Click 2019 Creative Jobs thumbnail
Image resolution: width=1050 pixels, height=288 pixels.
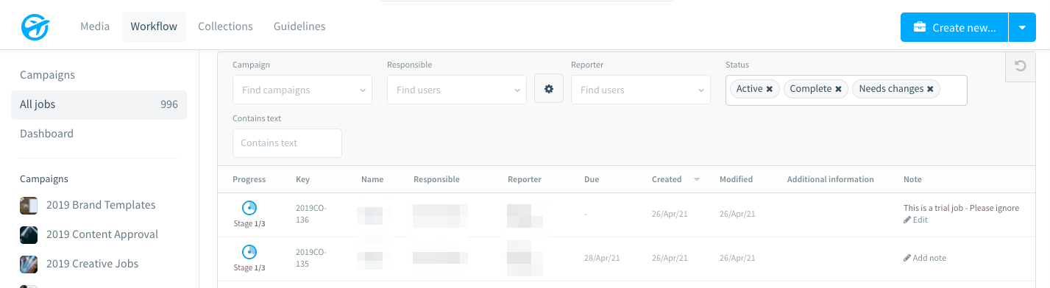pyautogui.click(x=29, y=264)
